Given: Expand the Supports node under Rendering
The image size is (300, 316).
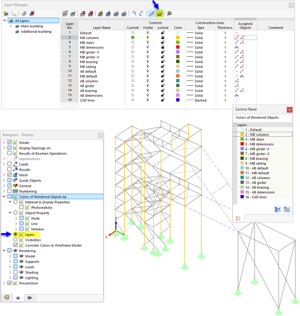Looking at the screenshot, I should [x=10, y=262].
